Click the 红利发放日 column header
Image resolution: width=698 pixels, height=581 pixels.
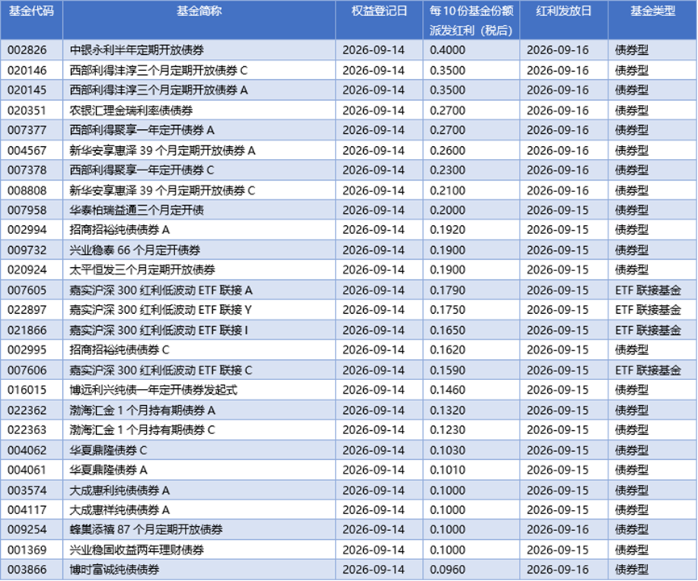pos(563,10)
